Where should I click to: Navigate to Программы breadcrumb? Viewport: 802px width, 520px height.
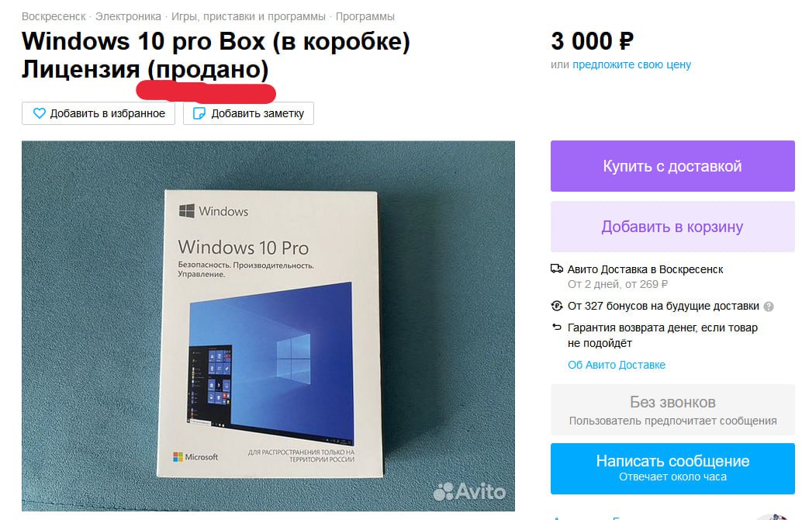365,16
